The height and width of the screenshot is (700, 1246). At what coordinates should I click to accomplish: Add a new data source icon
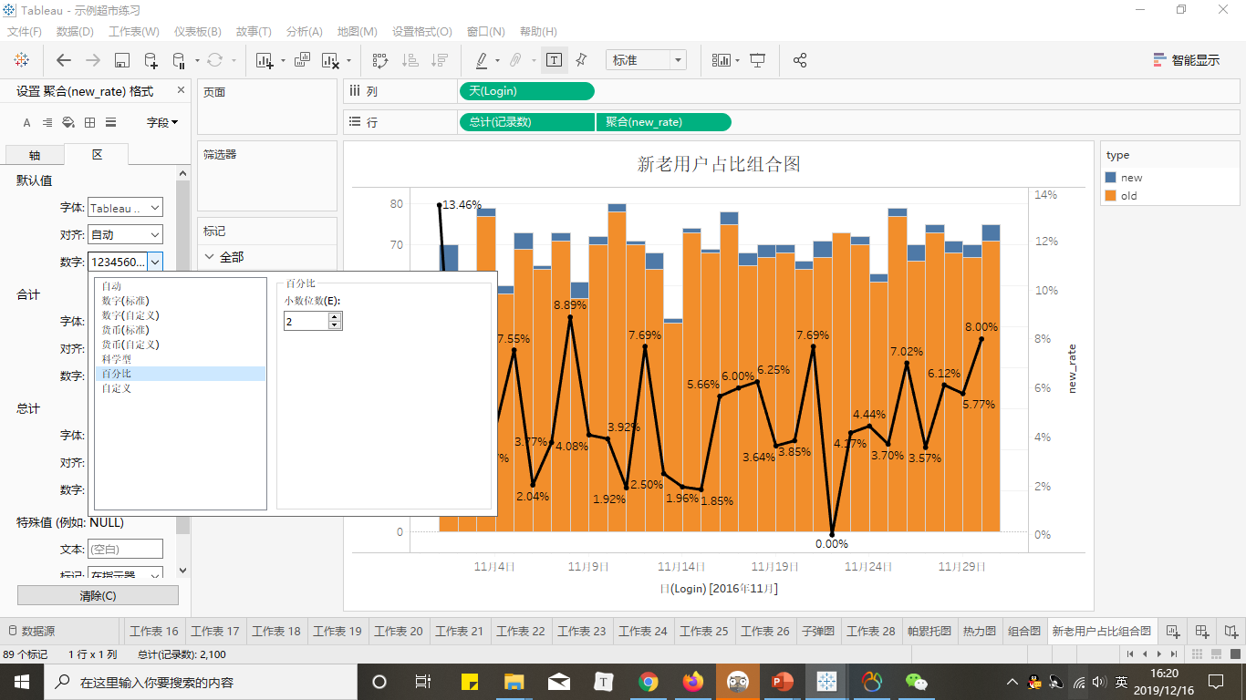tap(151, 60)
